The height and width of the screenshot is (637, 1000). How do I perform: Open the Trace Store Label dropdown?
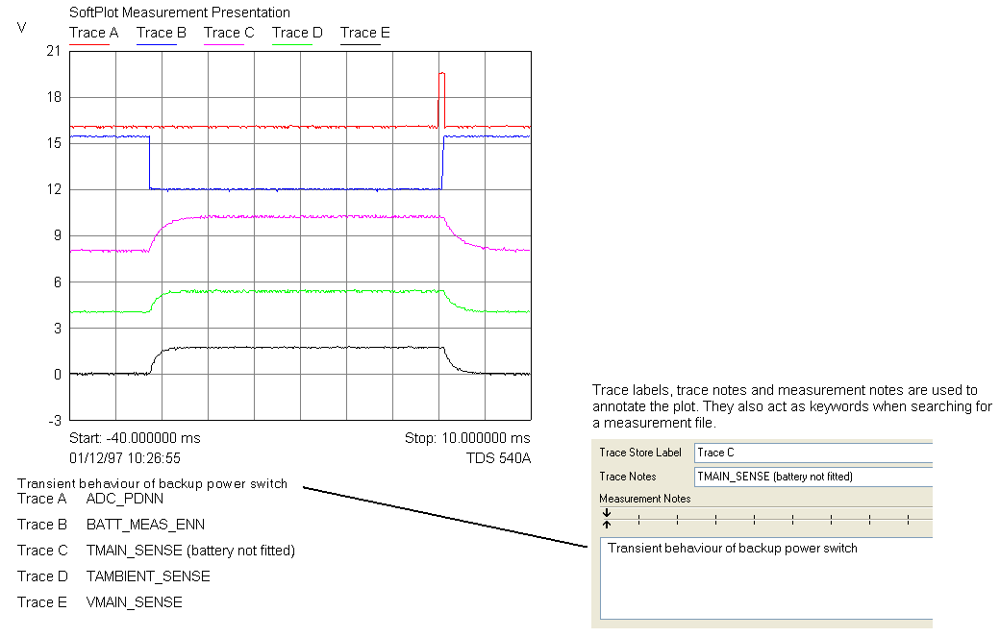point(812,452)
